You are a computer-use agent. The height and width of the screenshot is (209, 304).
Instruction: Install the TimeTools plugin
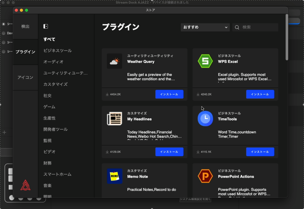pos(260,152)
